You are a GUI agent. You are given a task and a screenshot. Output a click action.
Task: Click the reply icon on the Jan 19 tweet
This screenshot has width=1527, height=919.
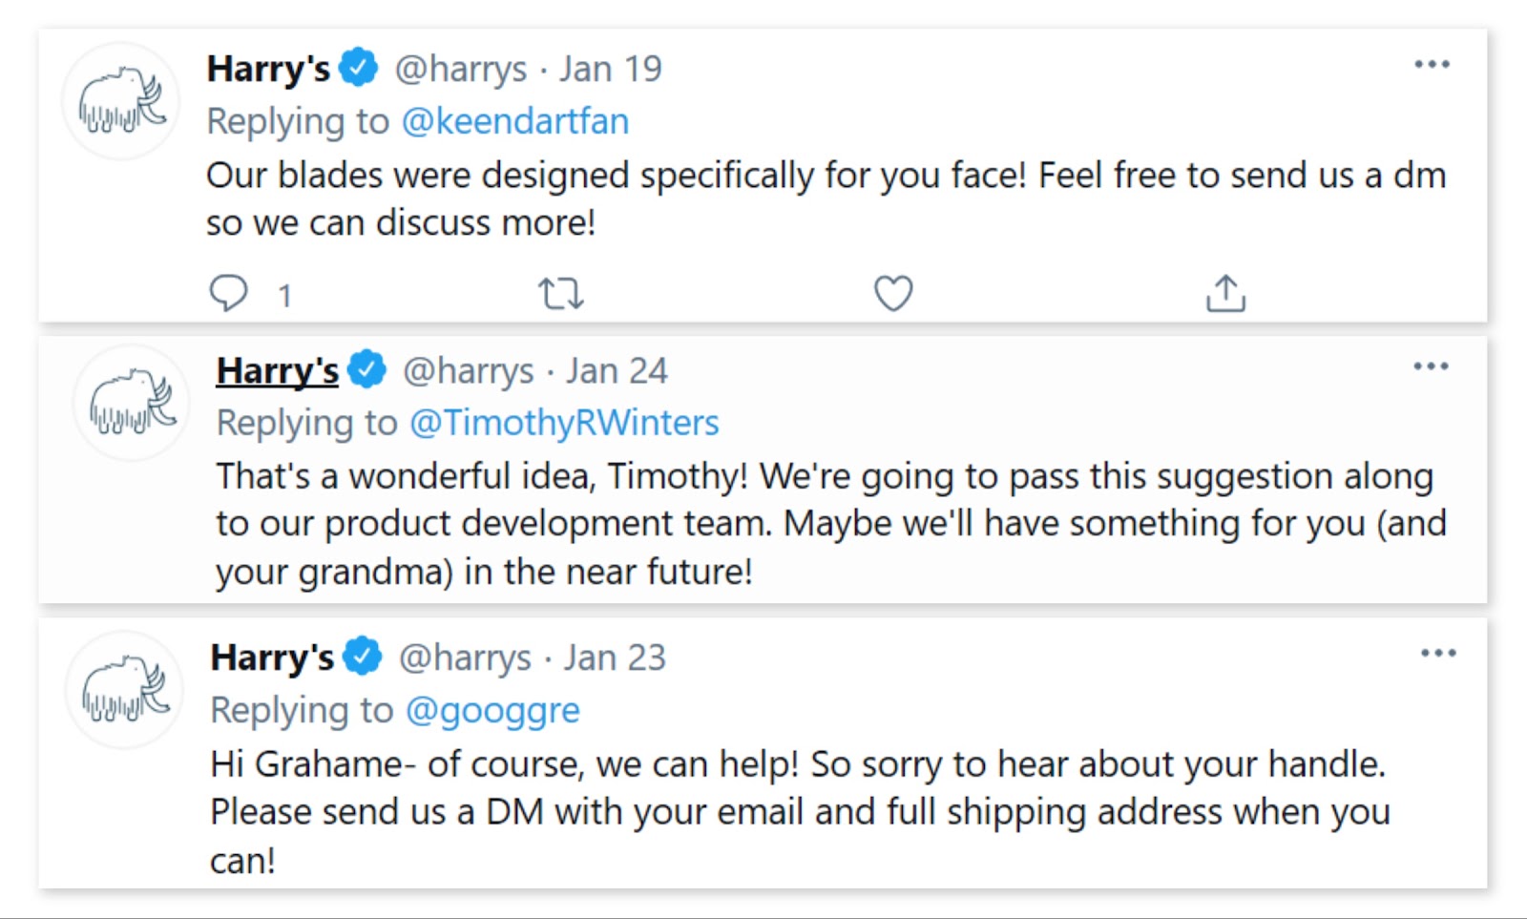pyautogui.click(x=229, y=293)
